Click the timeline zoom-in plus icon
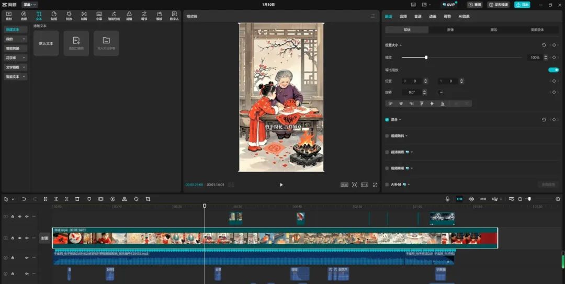 pos(558,199)
